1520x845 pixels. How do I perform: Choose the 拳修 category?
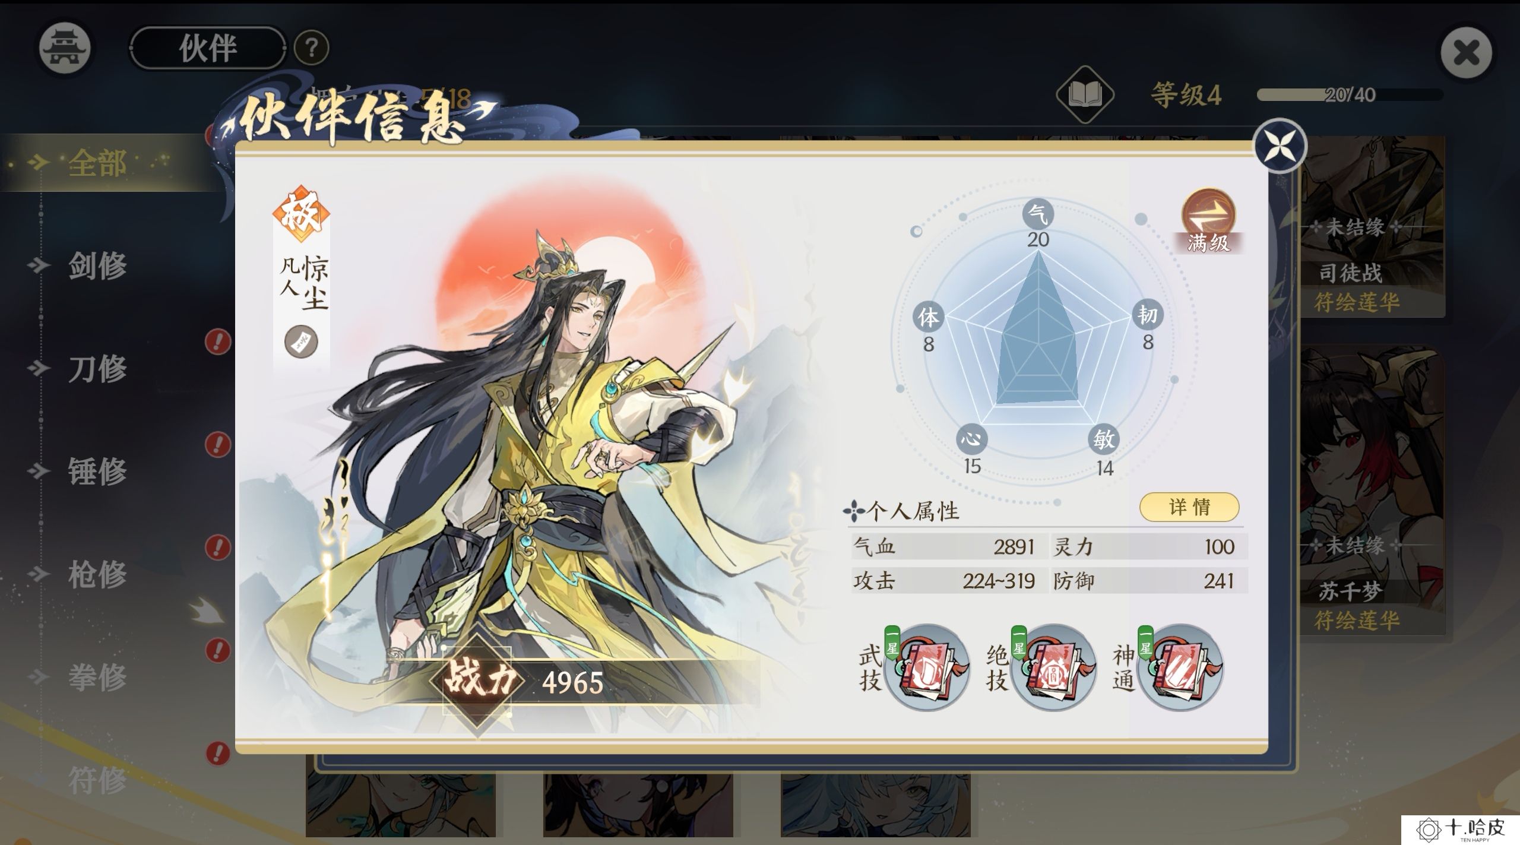tap(98, 676)
